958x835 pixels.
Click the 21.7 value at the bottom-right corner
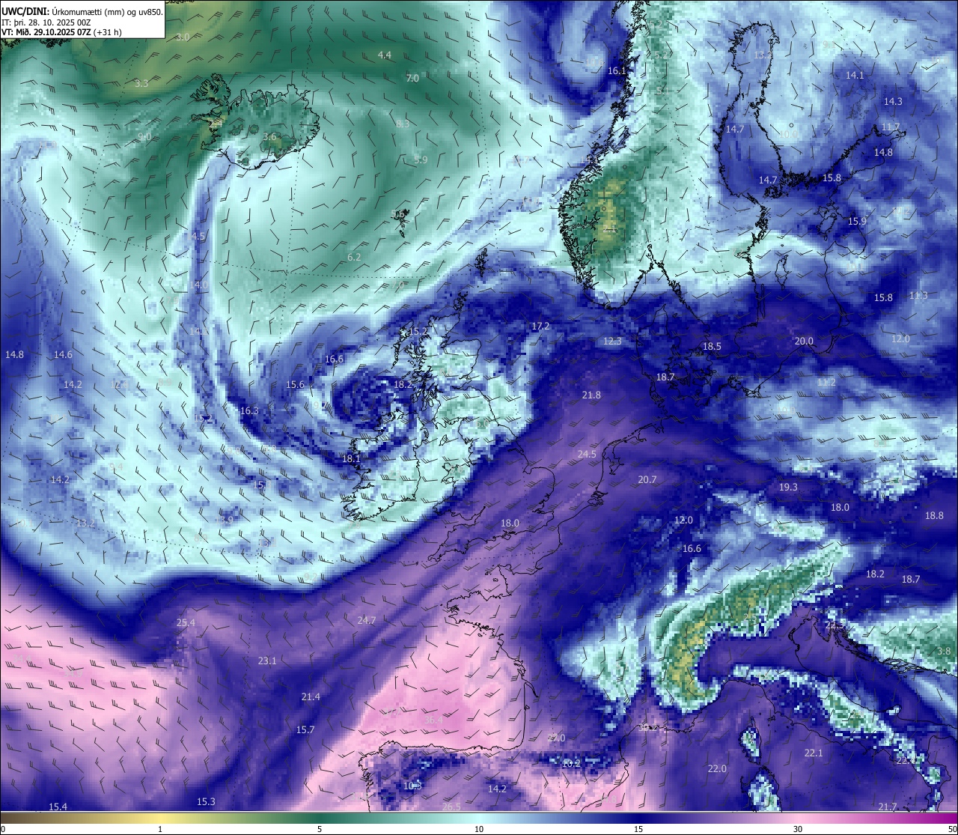pos(888,807)
